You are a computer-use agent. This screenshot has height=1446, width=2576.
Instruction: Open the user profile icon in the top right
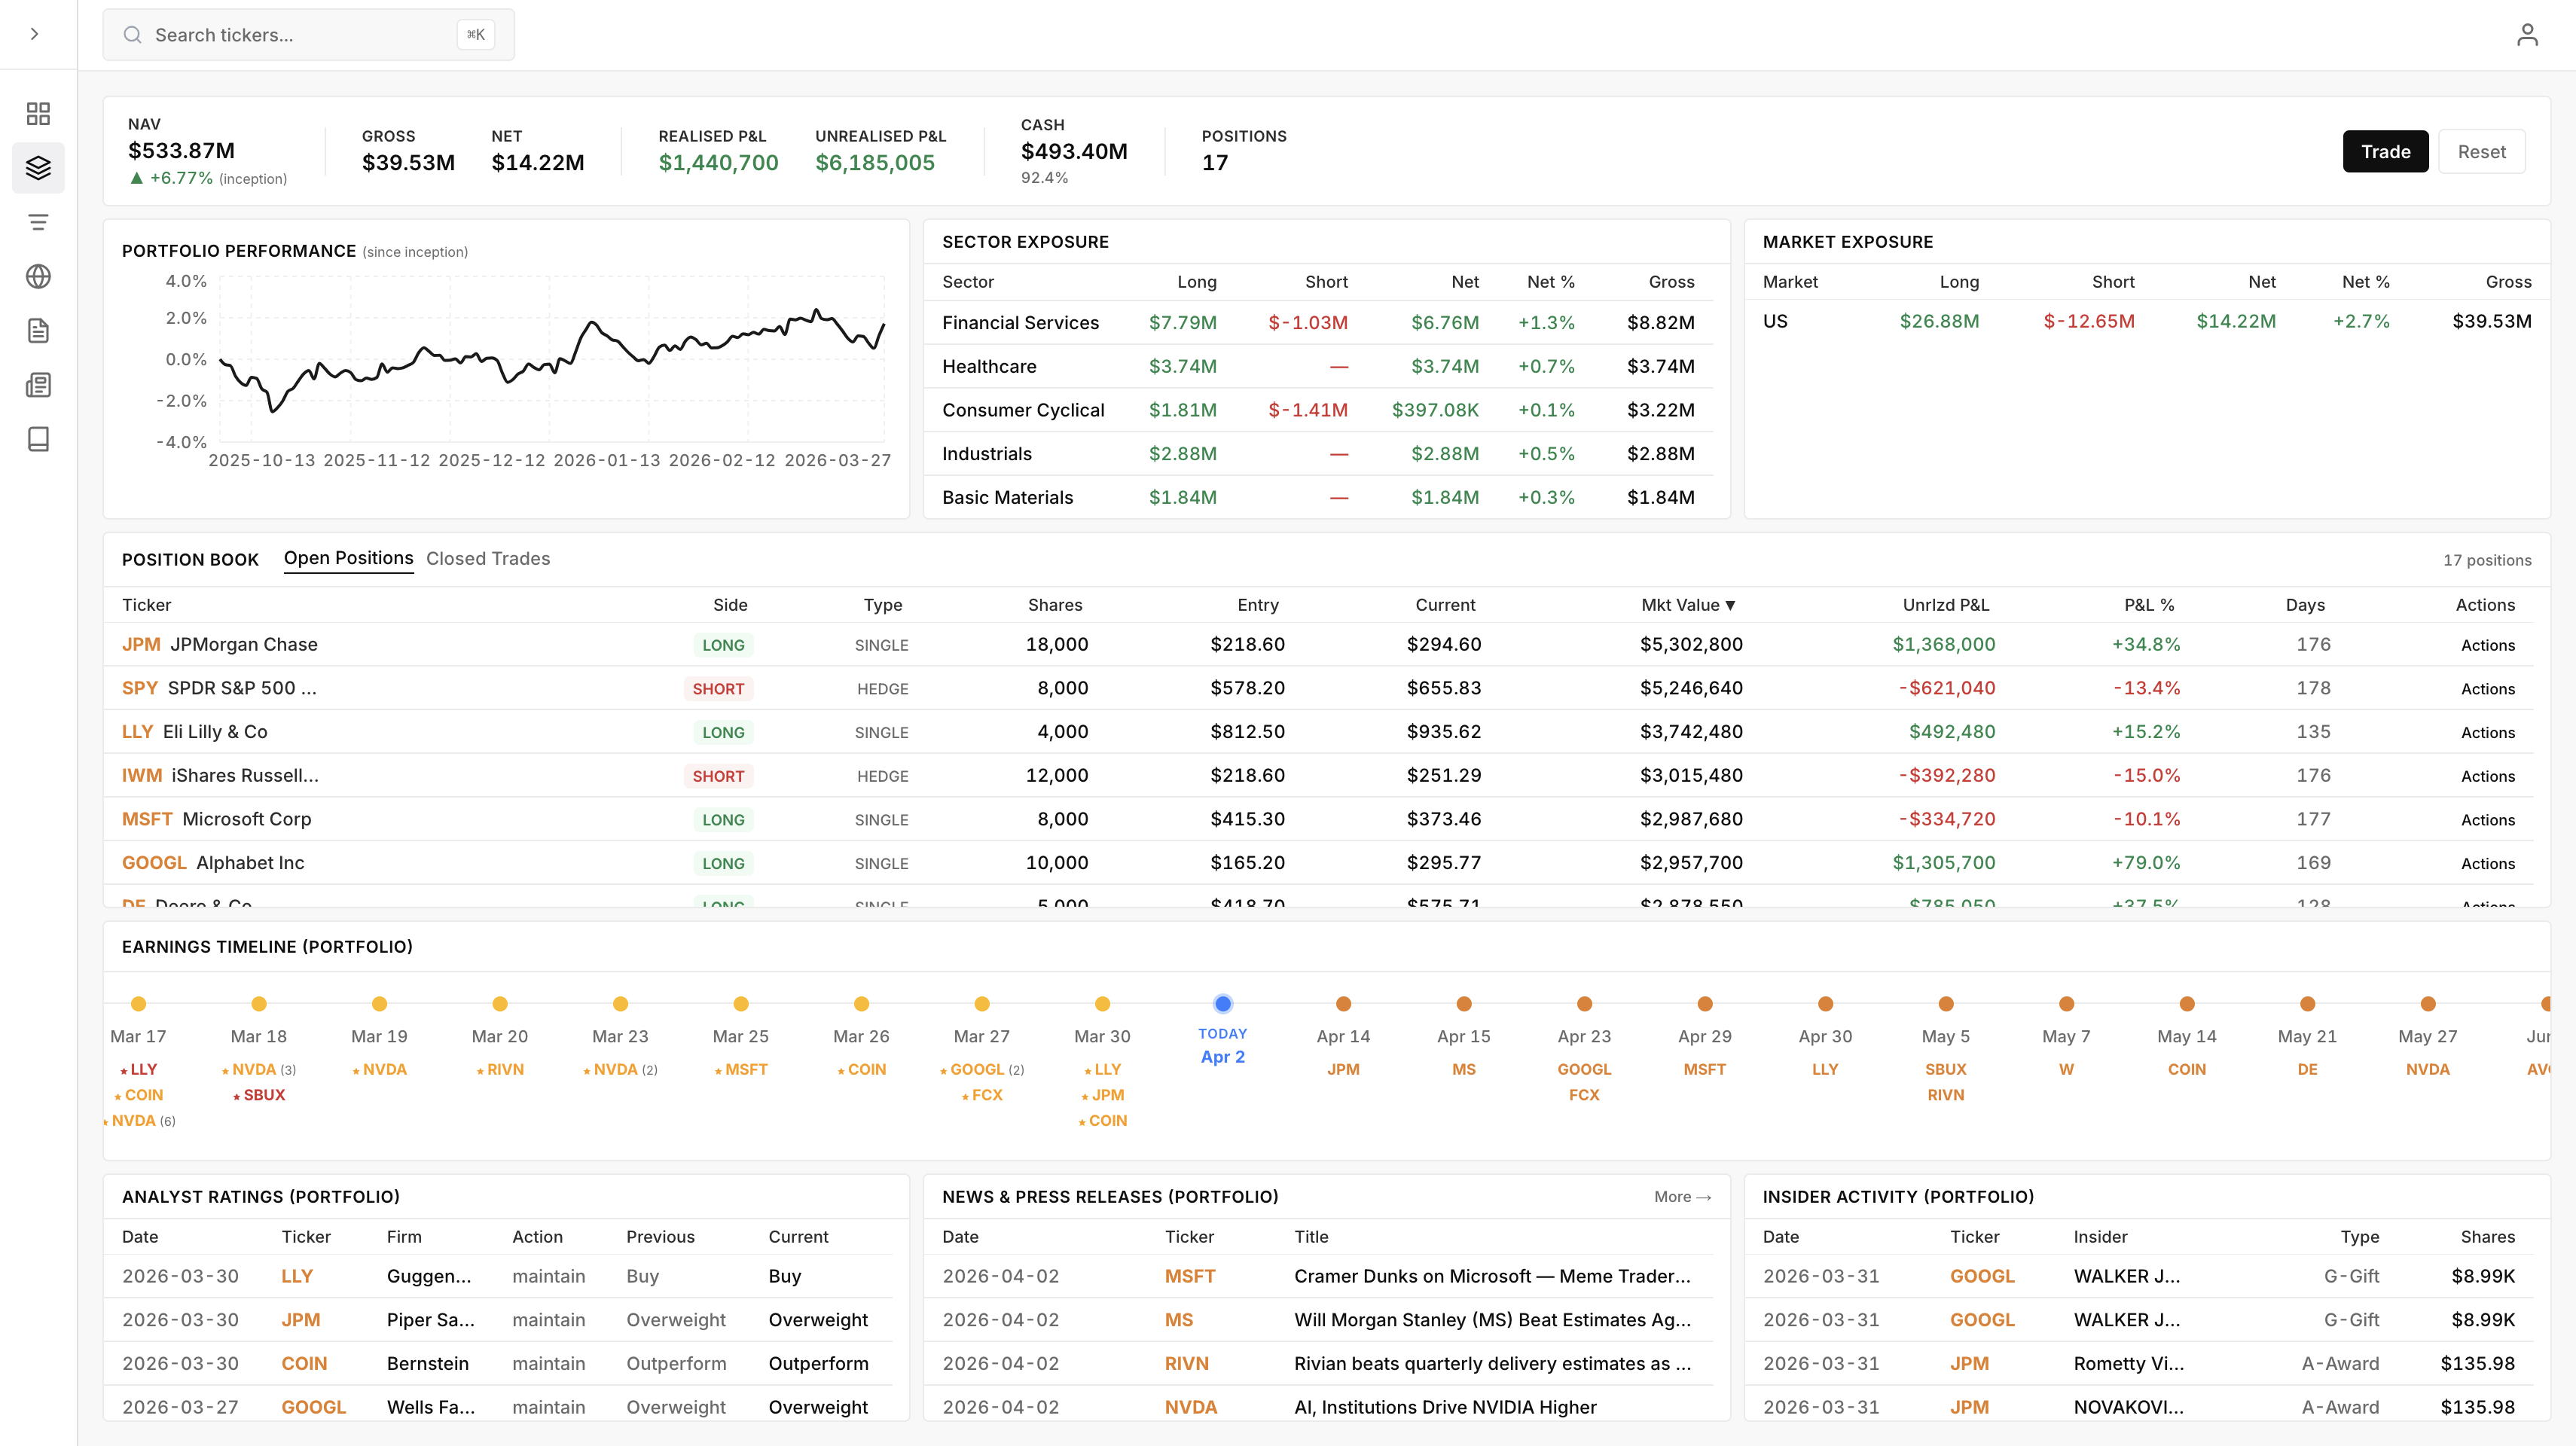point(2528,34)
